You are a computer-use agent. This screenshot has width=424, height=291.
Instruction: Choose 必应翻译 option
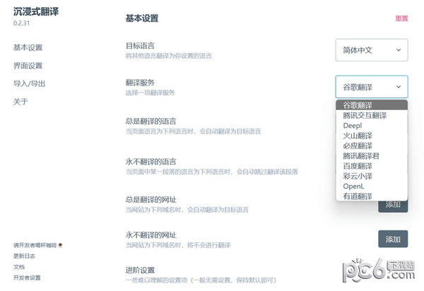[372, 146]
